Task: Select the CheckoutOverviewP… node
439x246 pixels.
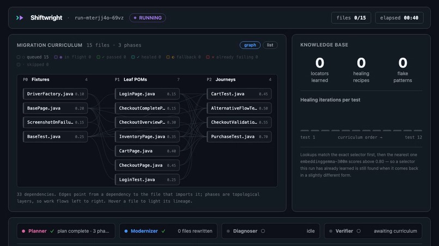Action: (147, 122)
